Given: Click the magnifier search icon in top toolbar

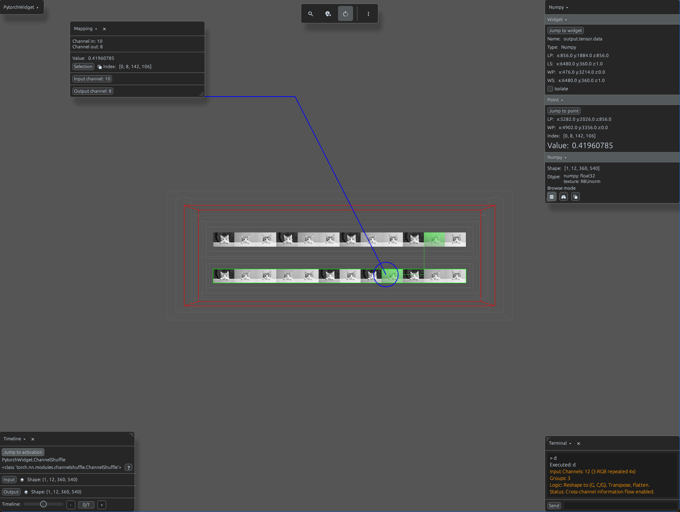Looking at the screenshot, I should pyautogui.click(x=311, y=14).
